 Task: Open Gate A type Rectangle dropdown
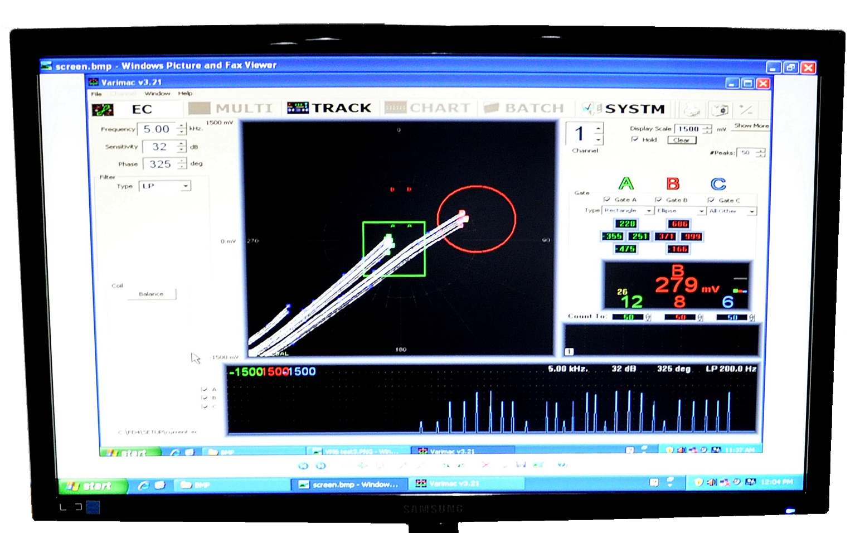pyautogui.click(x=649, y=211)
